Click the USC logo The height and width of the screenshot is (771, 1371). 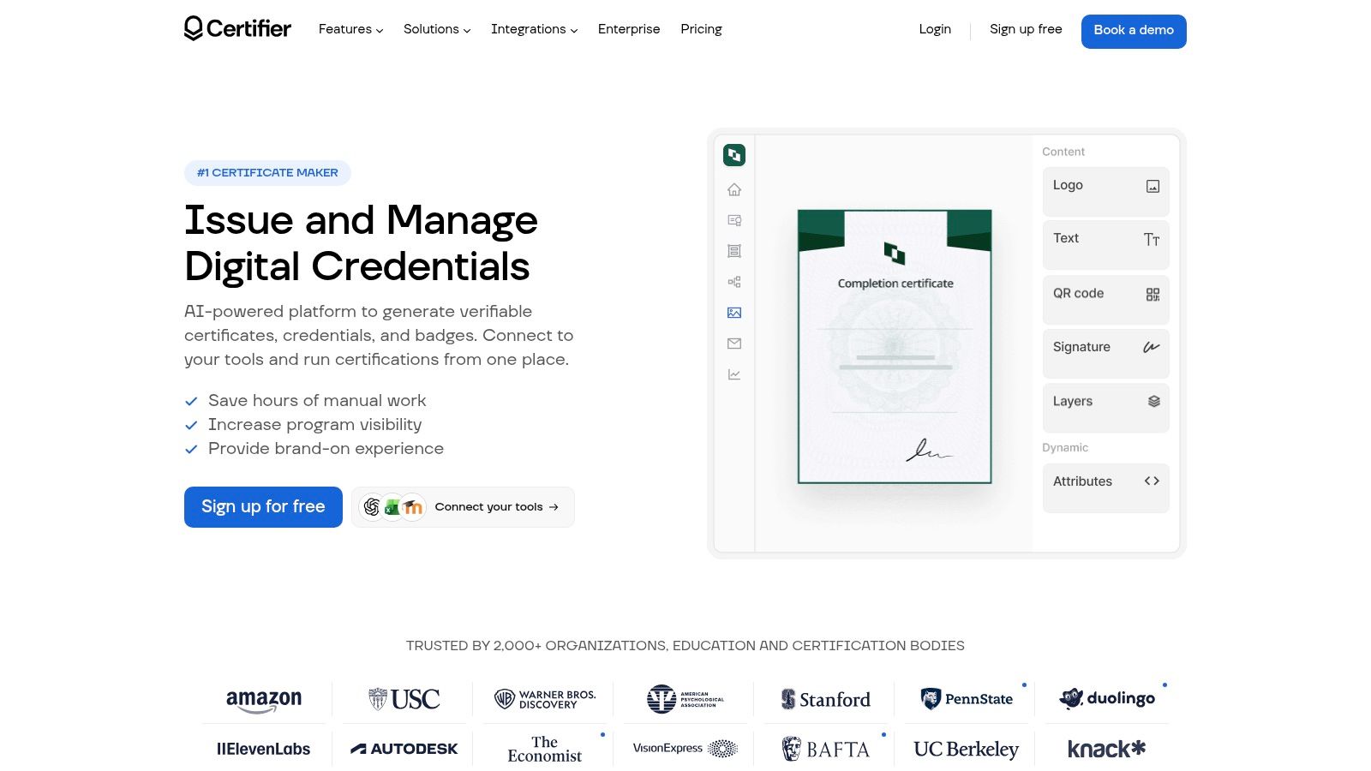pos(404,699)
